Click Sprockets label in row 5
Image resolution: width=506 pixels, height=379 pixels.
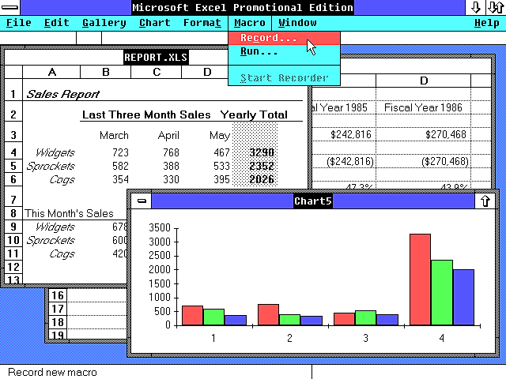pyautogui.click(x=51, y=166)
